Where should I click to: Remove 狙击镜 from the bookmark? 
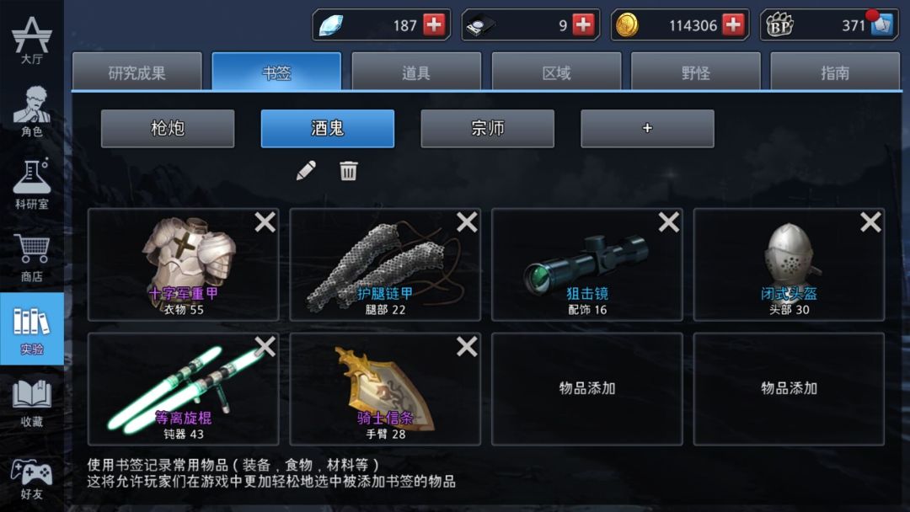tap(668, 222)
